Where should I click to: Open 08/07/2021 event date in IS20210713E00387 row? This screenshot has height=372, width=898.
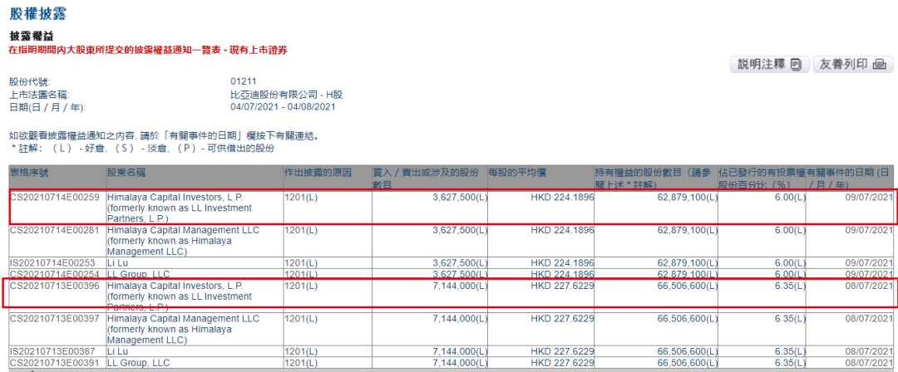870,351
